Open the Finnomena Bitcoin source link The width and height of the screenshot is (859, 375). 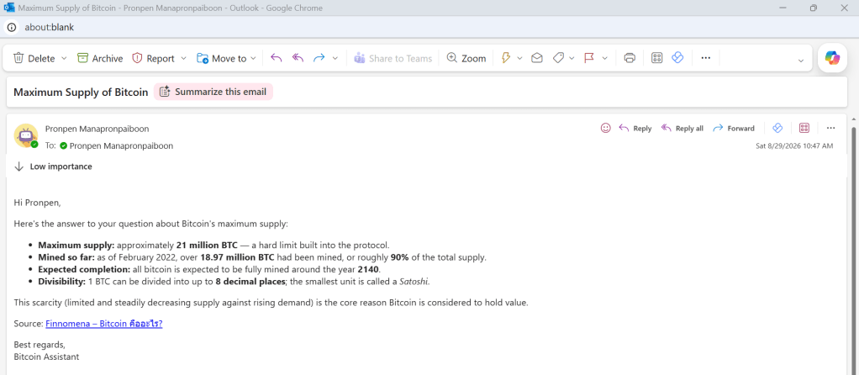coord(104,324)
